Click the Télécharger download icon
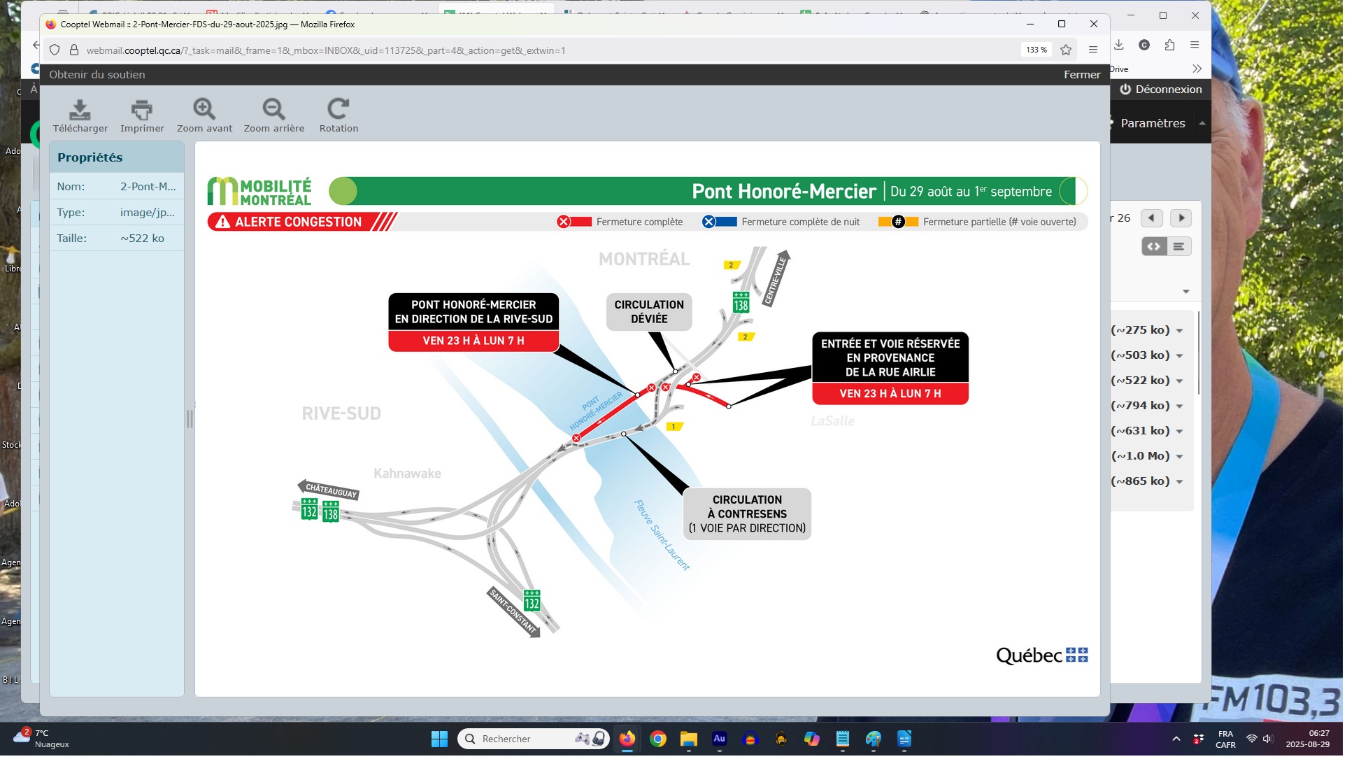Image resolution: width=1361 pixels, height=766 pixels. (x=80, y=110)
